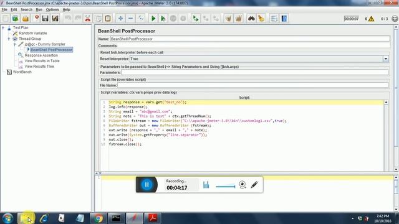Click the Shutdown test icon

183,18
